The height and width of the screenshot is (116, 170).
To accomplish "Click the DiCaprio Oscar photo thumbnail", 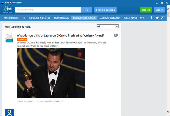I will click(x=51, y=73).
